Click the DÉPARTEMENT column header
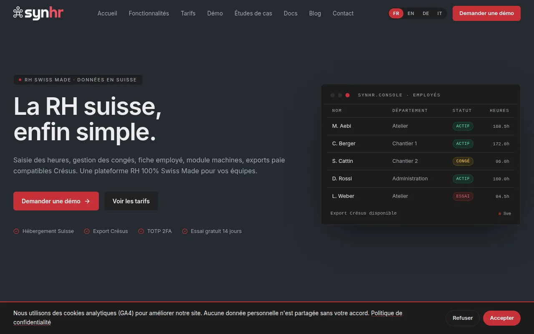 click(410, 111)
